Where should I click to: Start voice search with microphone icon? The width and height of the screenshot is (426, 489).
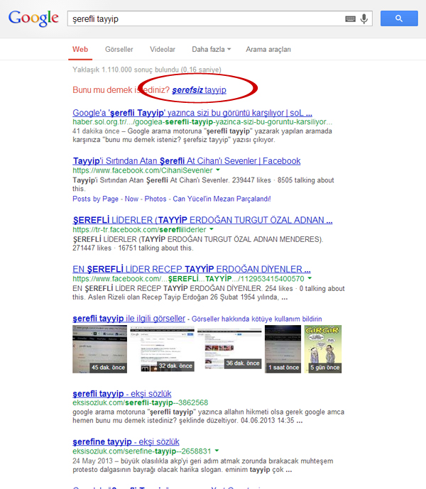(x=364, y=18)
